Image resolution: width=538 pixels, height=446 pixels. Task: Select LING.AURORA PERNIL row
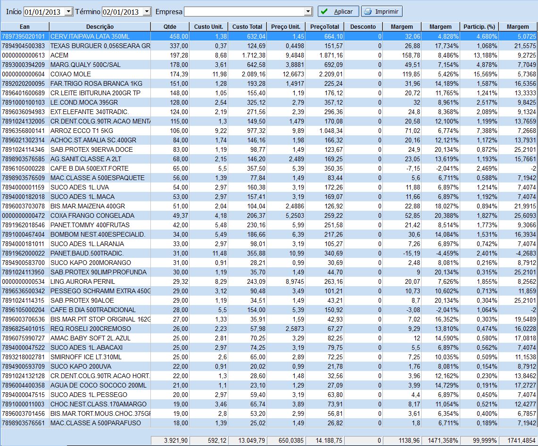269,281
